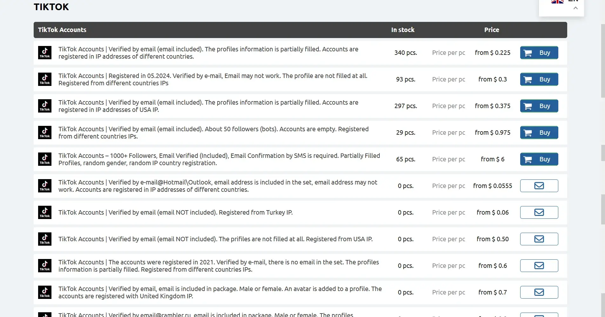Open United Kingdom IP accounts description link
The height and width of the screenshot is (317, 605).
point(220,292)
